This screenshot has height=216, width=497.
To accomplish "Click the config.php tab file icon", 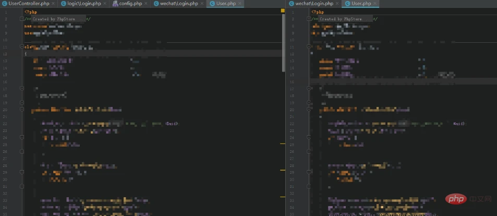I will 115,4.
